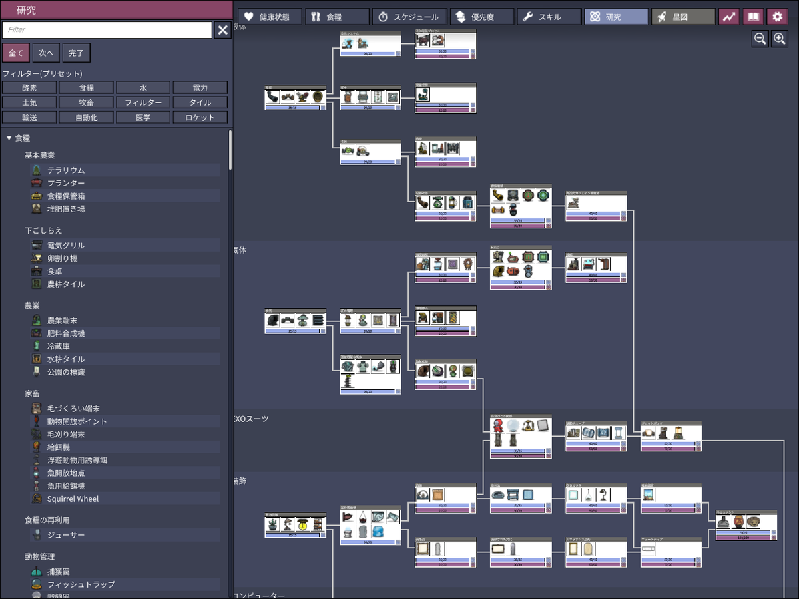Open the database book icon
This screenshot has width=799, height=599.
pos(753,17)
